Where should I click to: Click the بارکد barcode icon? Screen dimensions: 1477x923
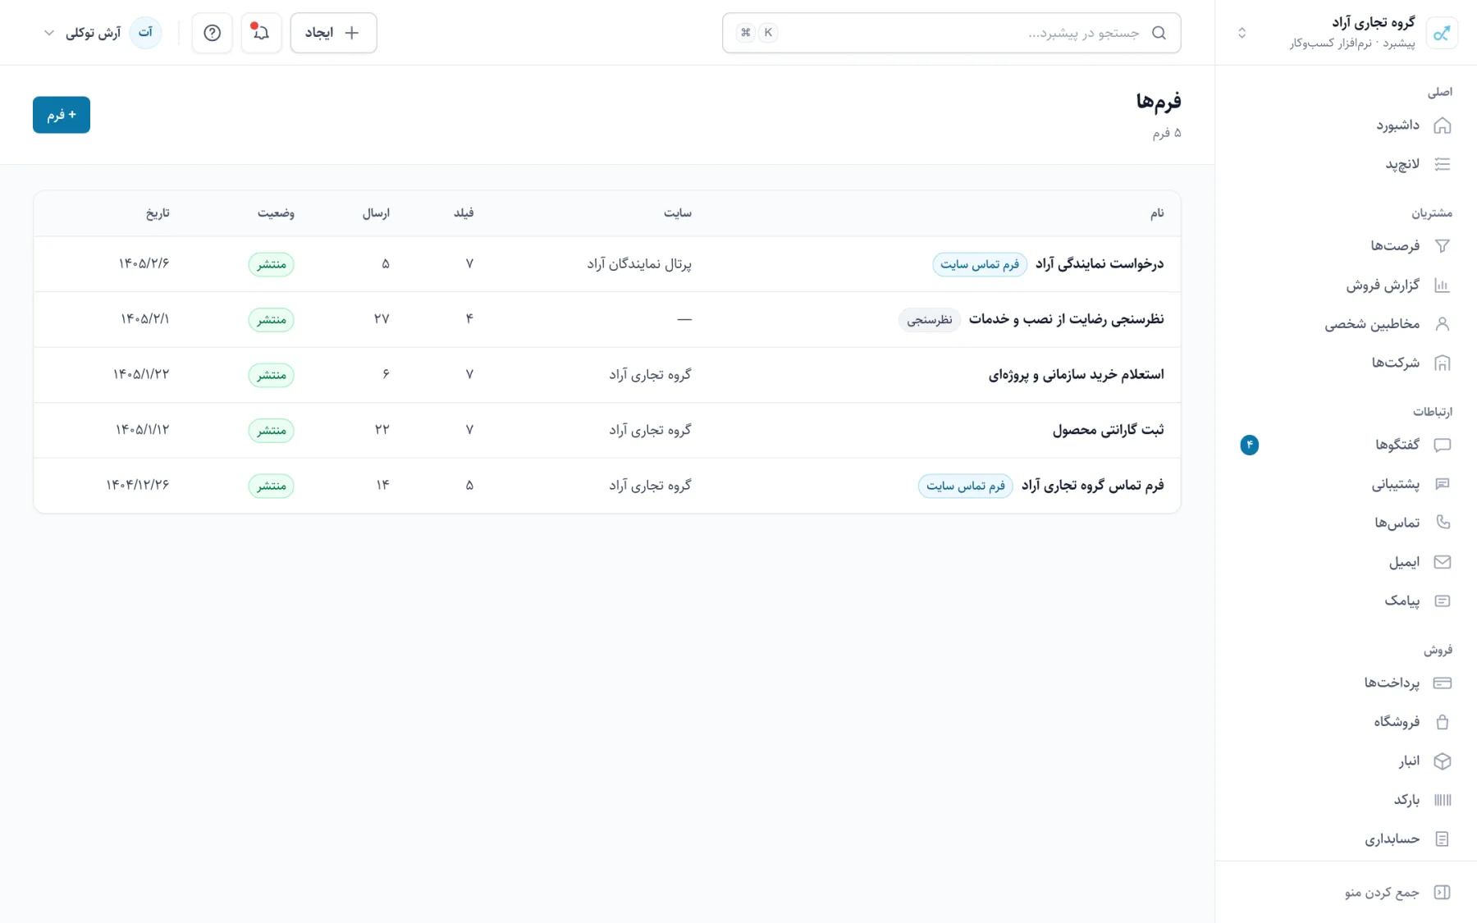click(1442, 800)
